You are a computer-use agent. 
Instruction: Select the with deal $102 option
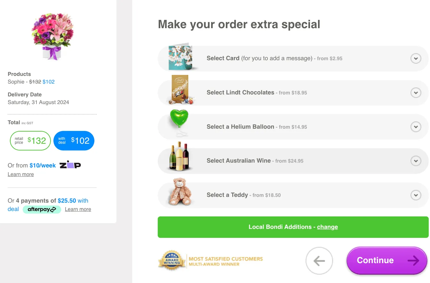click(x=74, y=141)
